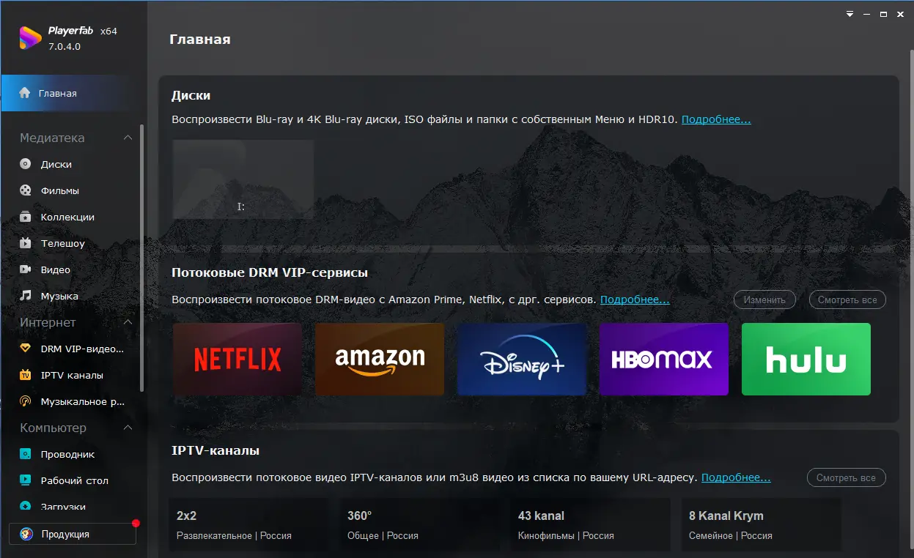This screenshot has width=914, height=558.
Task: Select the I: disc drive tile
Action: (x=243, y=179)
